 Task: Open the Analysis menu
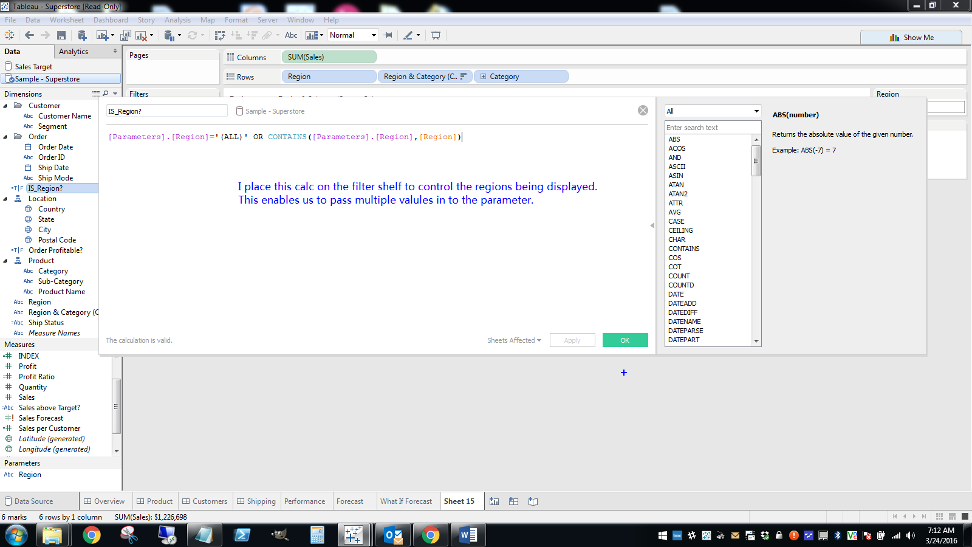(177, 19)
